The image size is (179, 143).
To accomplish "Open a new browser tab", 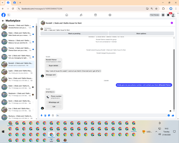I will [20, 3].
